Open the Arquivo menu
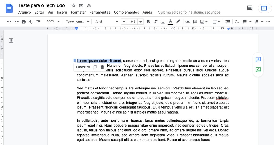274x145 pixels. (x=24, y=12)
